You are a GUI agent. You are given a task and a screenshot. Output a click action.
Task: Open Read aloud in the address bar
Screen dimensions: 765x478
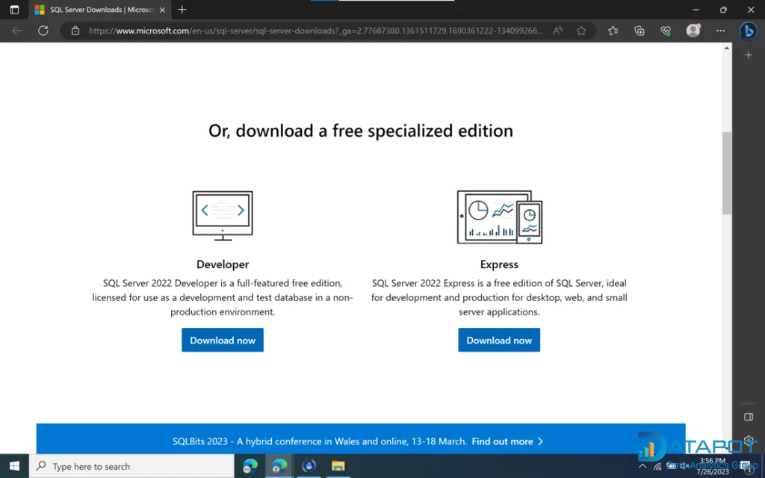click(x=557, y=31)
